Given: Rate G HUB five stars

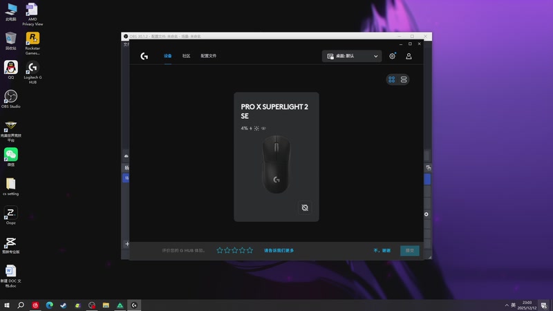Looking at the screenshot, I should tap(250, 250).
